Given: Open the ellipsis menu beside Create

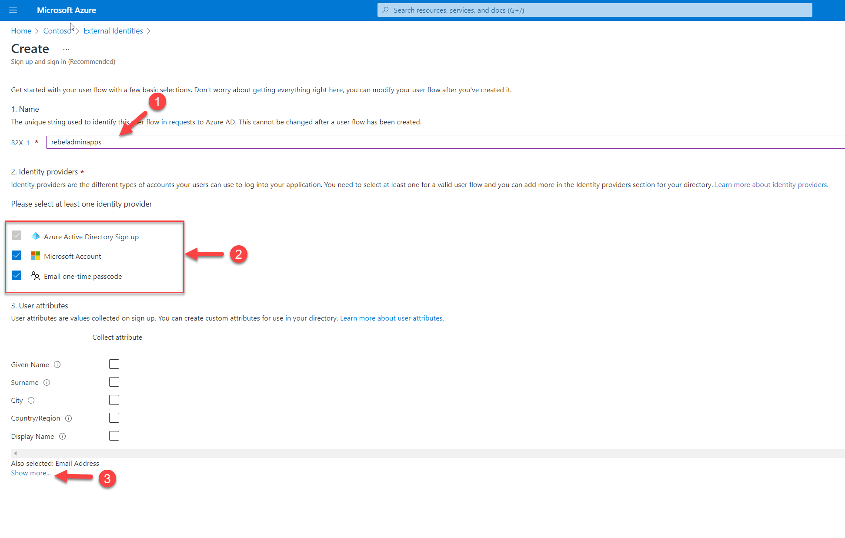Looking at the screenshot, I should coord(66,49).
